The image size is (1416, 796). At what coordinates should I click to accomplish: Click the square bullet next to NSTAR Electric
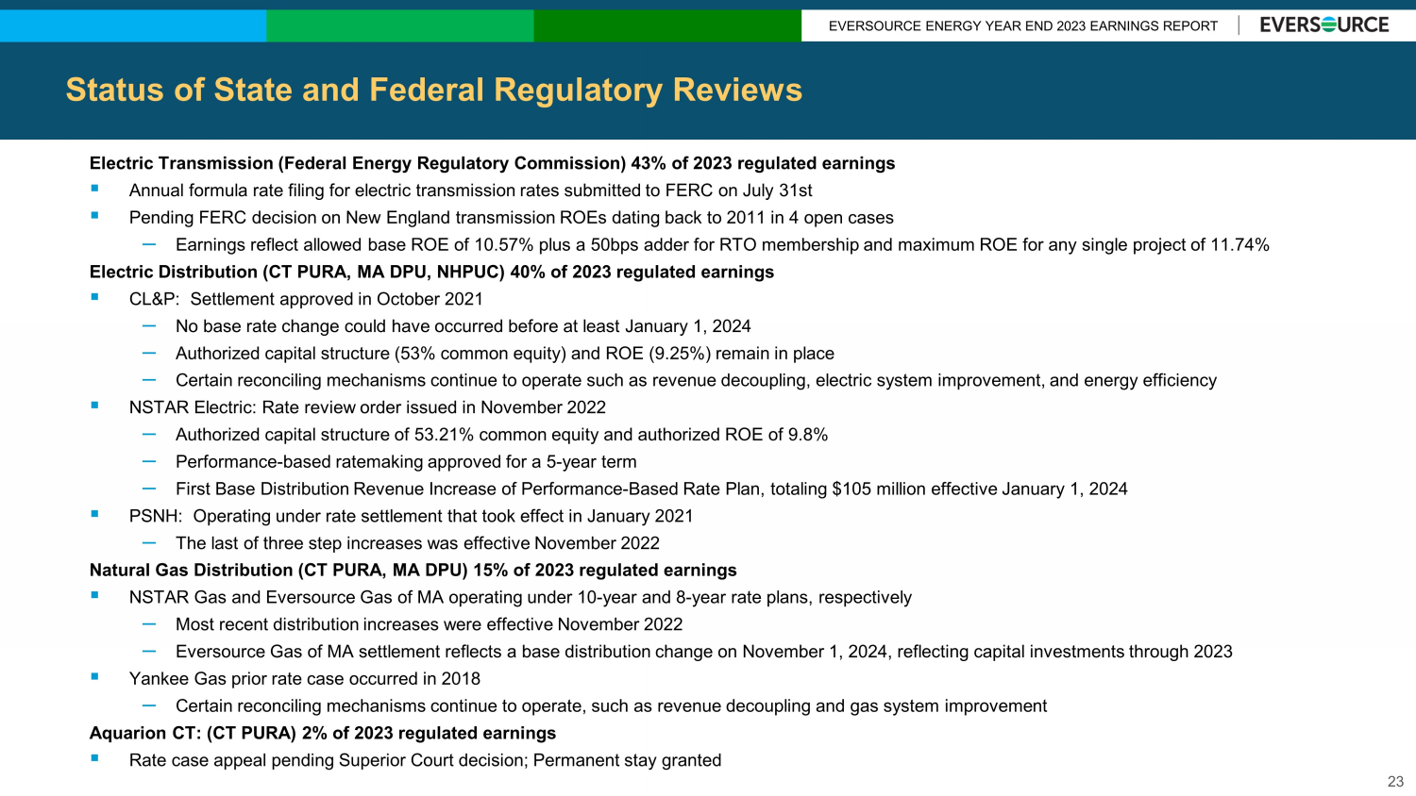(94, 406)
